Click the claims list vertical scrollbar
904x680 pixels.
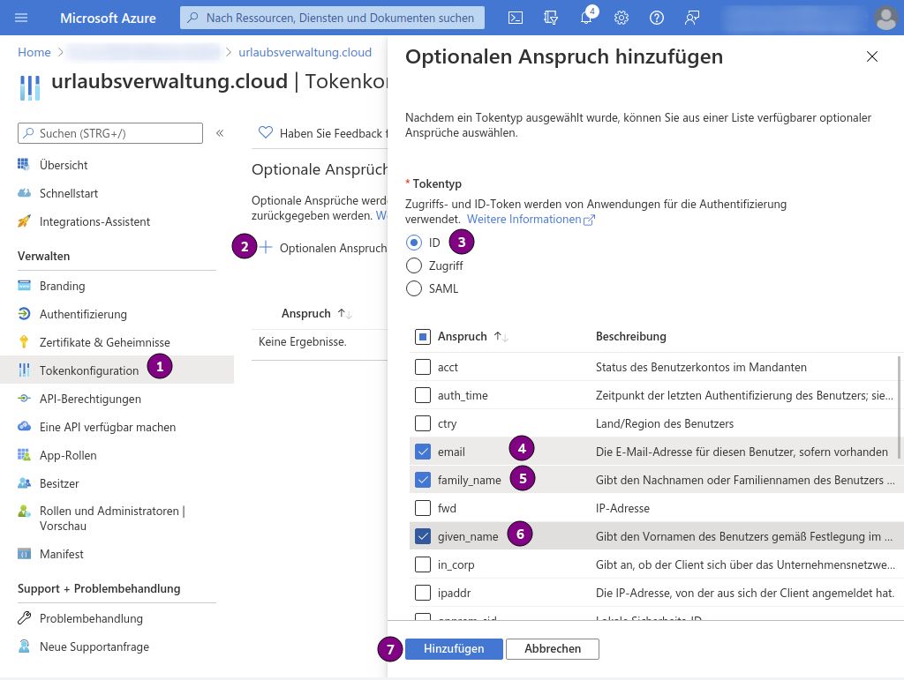pyautogui.click(x=900, y=407)
